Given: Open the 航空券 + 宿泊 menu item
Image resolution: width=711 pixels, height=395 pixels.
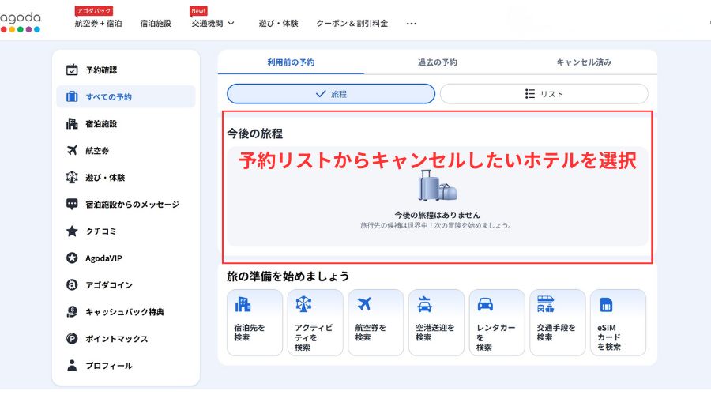Looking at the screenshot, I should [x=98, y=24].
